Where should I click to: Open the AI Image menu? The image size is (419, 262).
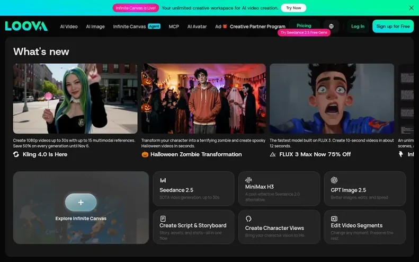[95, 27]
